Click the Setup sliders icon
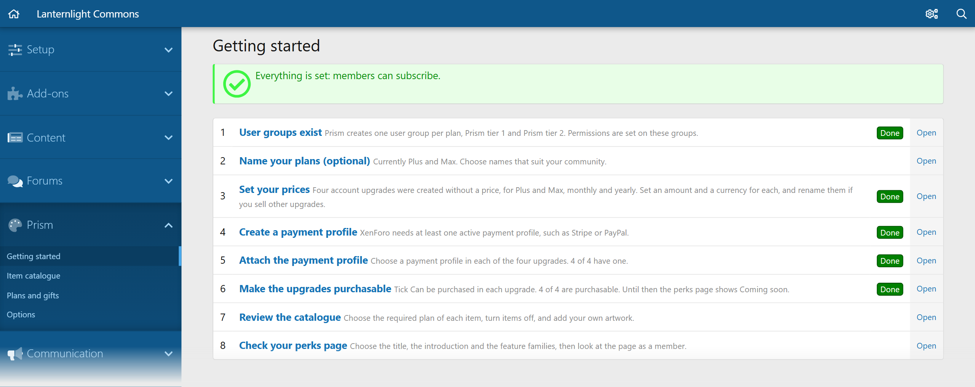 [x=15, y=49]
